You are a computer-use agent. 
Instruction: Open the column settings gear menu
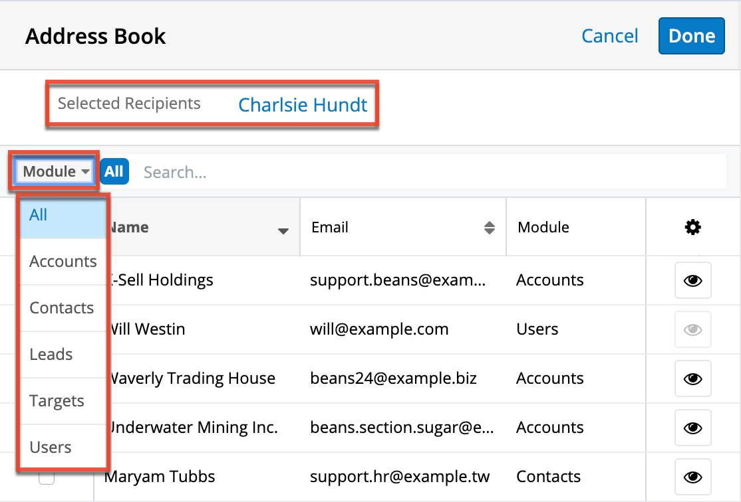(x=692, y=226)
